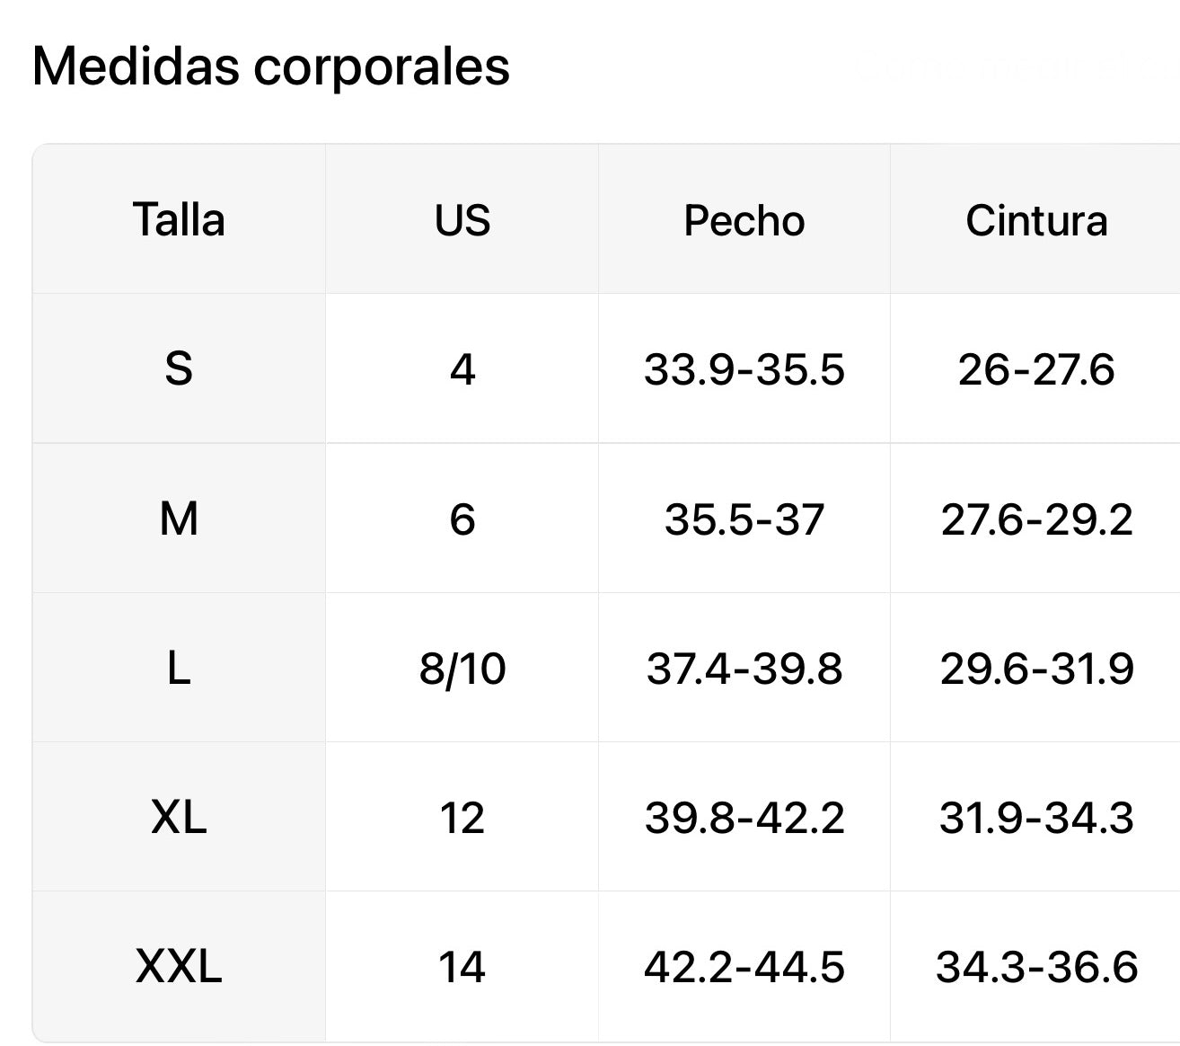Click the Cintura column header
The width and height of the screenshot is (1180, 1046).
[1036, 220]
